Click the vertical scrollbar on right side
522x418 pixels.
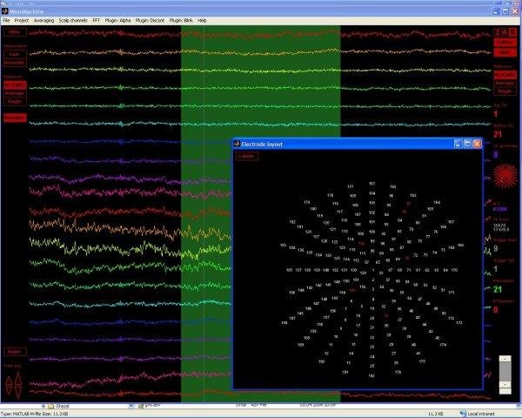505,370
